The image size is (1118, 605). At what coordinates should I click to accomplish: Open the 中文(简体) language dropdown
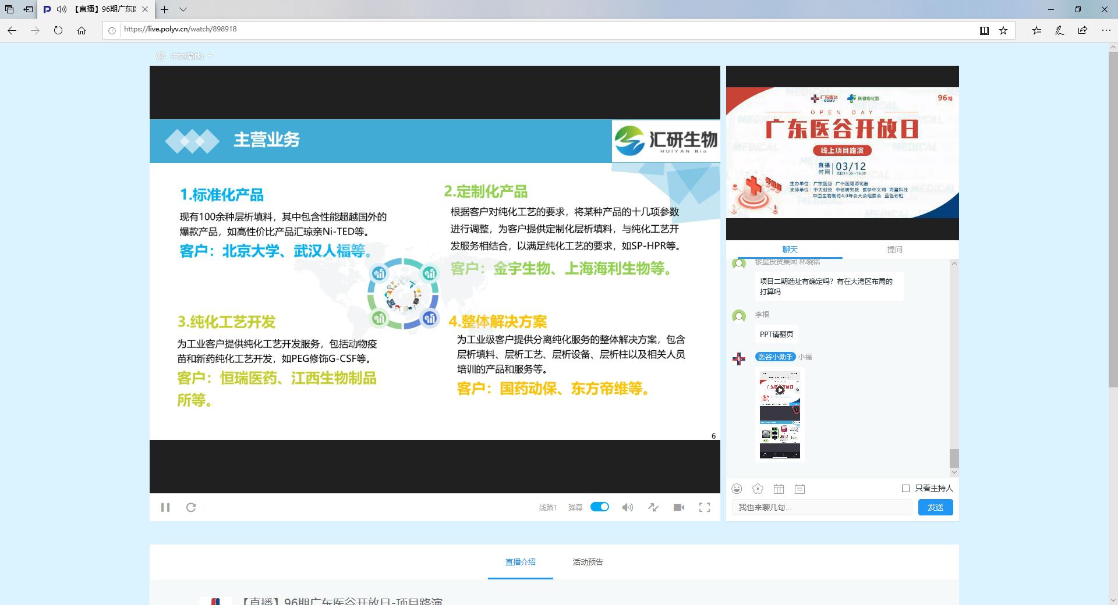tap(186, 56)
